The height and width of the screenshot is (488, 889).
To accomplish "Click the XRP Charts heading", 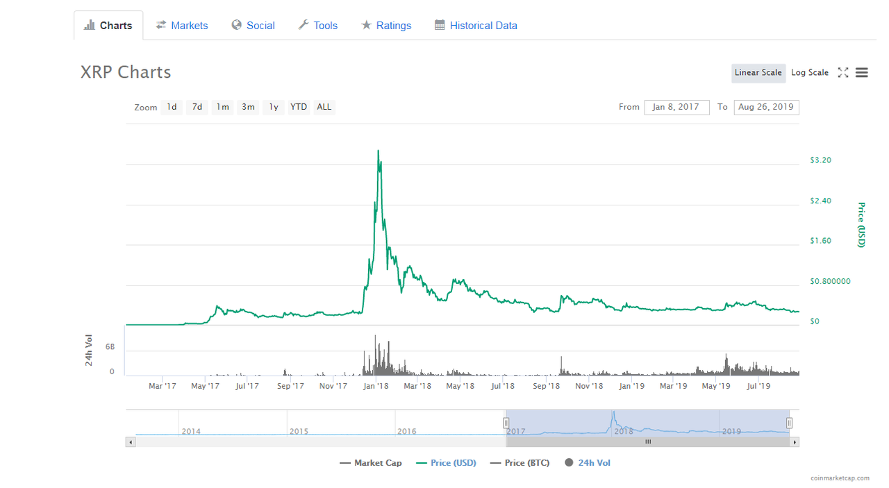I will coord(126,72).
